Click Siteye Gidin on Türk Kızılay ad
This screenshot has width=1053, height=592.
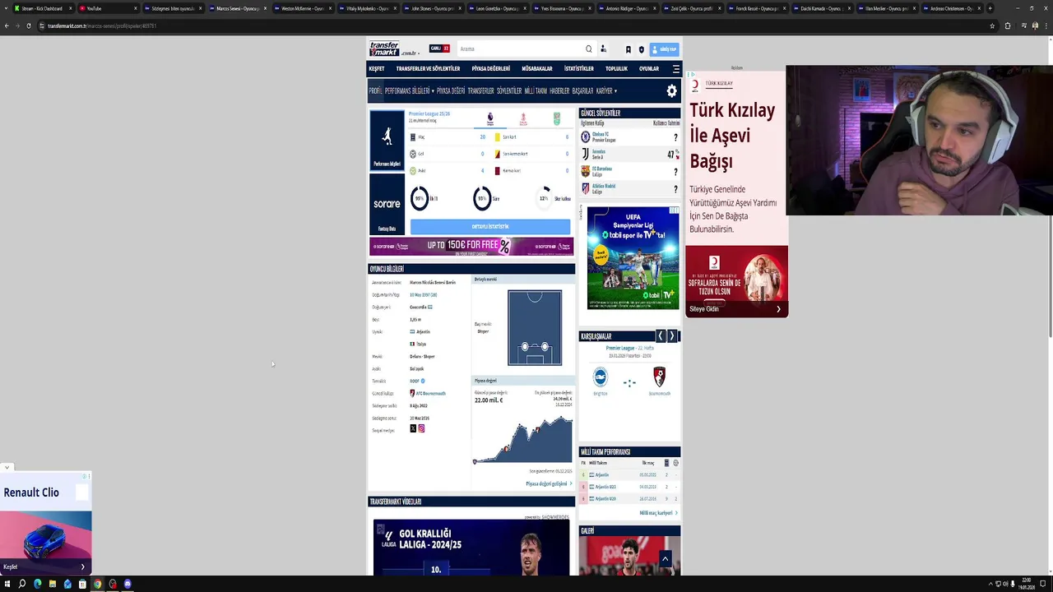pyautogui.click(x=735, y=309)
